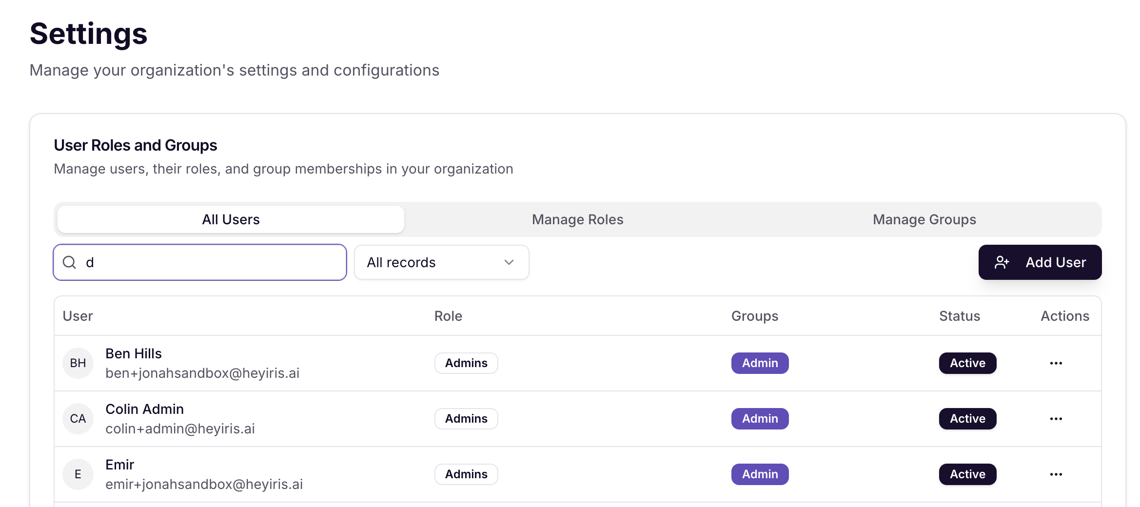Click the Active status badge for Colin Admin
Viewport: 1140px width, 507px height.
(967, 419)
